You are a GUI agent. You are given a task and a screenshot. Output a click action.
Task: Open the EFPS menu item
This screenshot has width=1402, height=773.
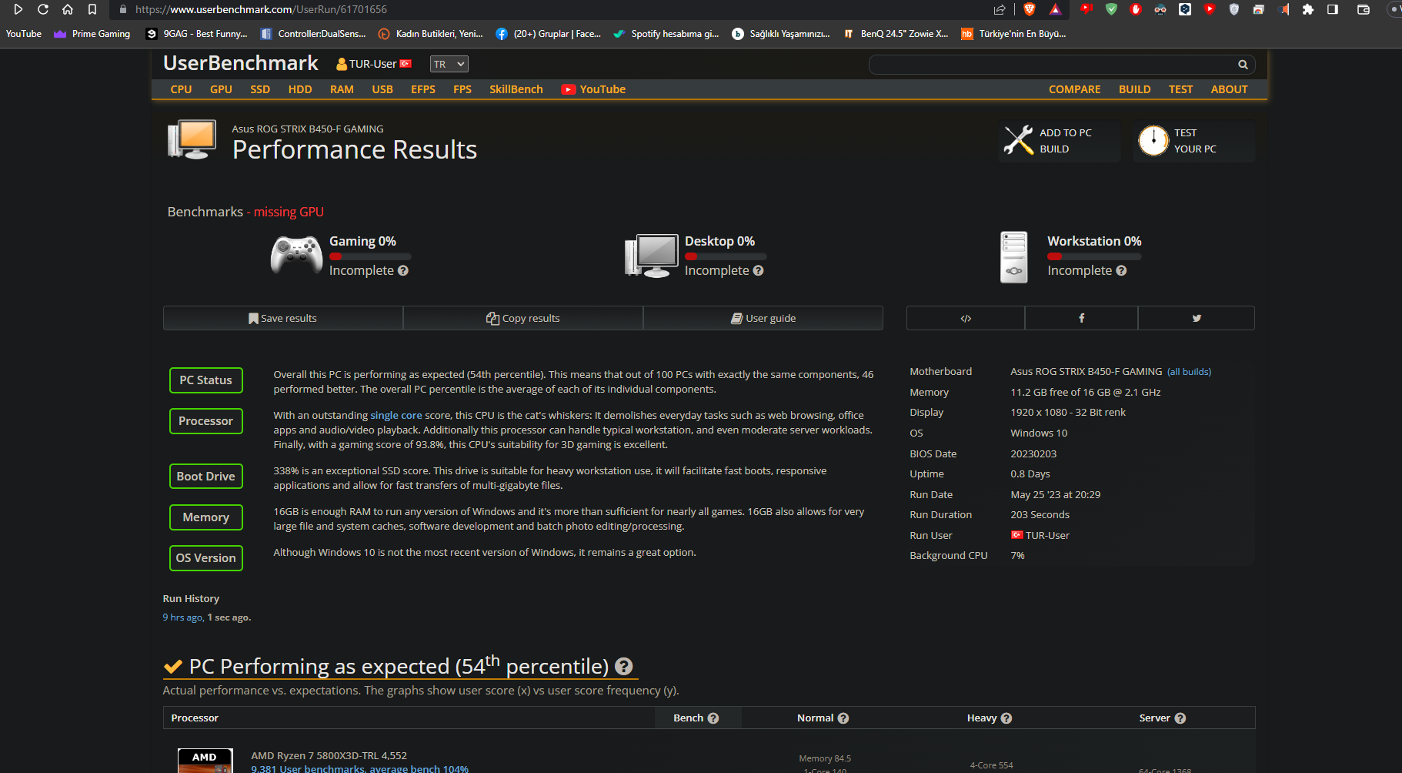[423, 89]
